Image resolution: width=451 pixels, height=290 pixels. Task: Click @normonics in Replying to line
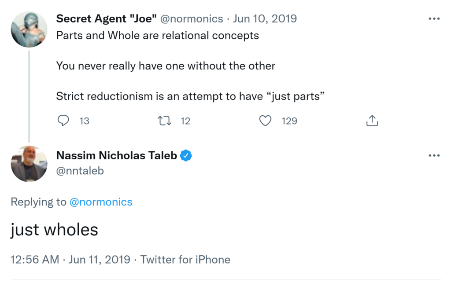tap(101, 202)
